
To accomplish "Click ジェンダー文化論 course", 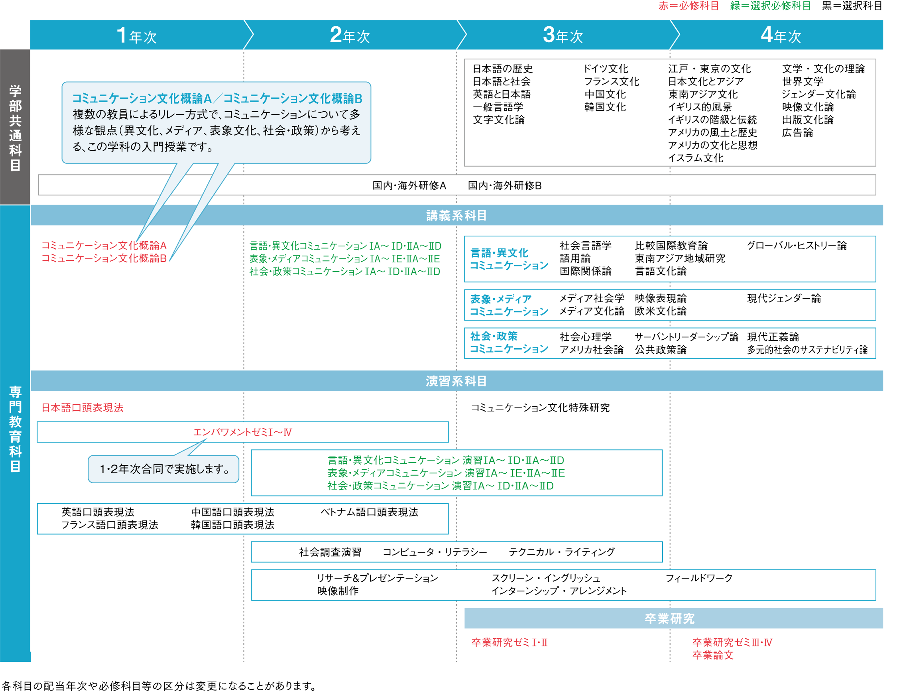I will pos(818,94).
